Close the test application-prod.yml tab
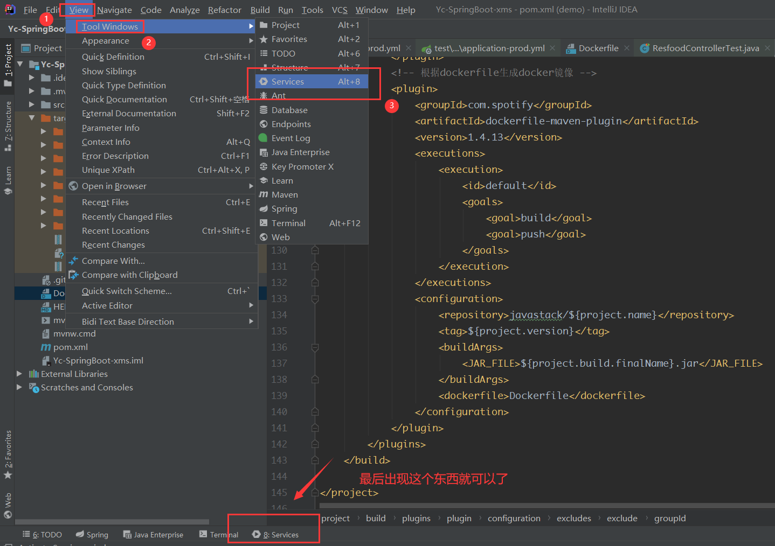 [x=552, y=48]
